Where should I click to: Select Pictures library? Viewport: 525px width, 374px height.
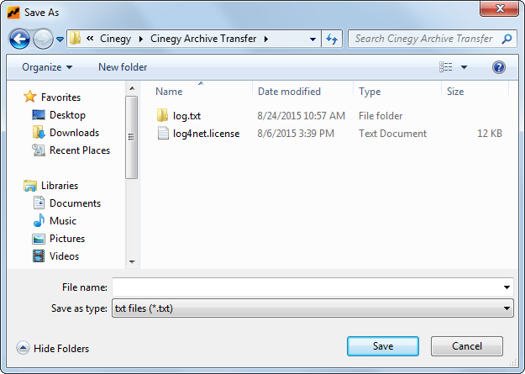tap(67, 239)
